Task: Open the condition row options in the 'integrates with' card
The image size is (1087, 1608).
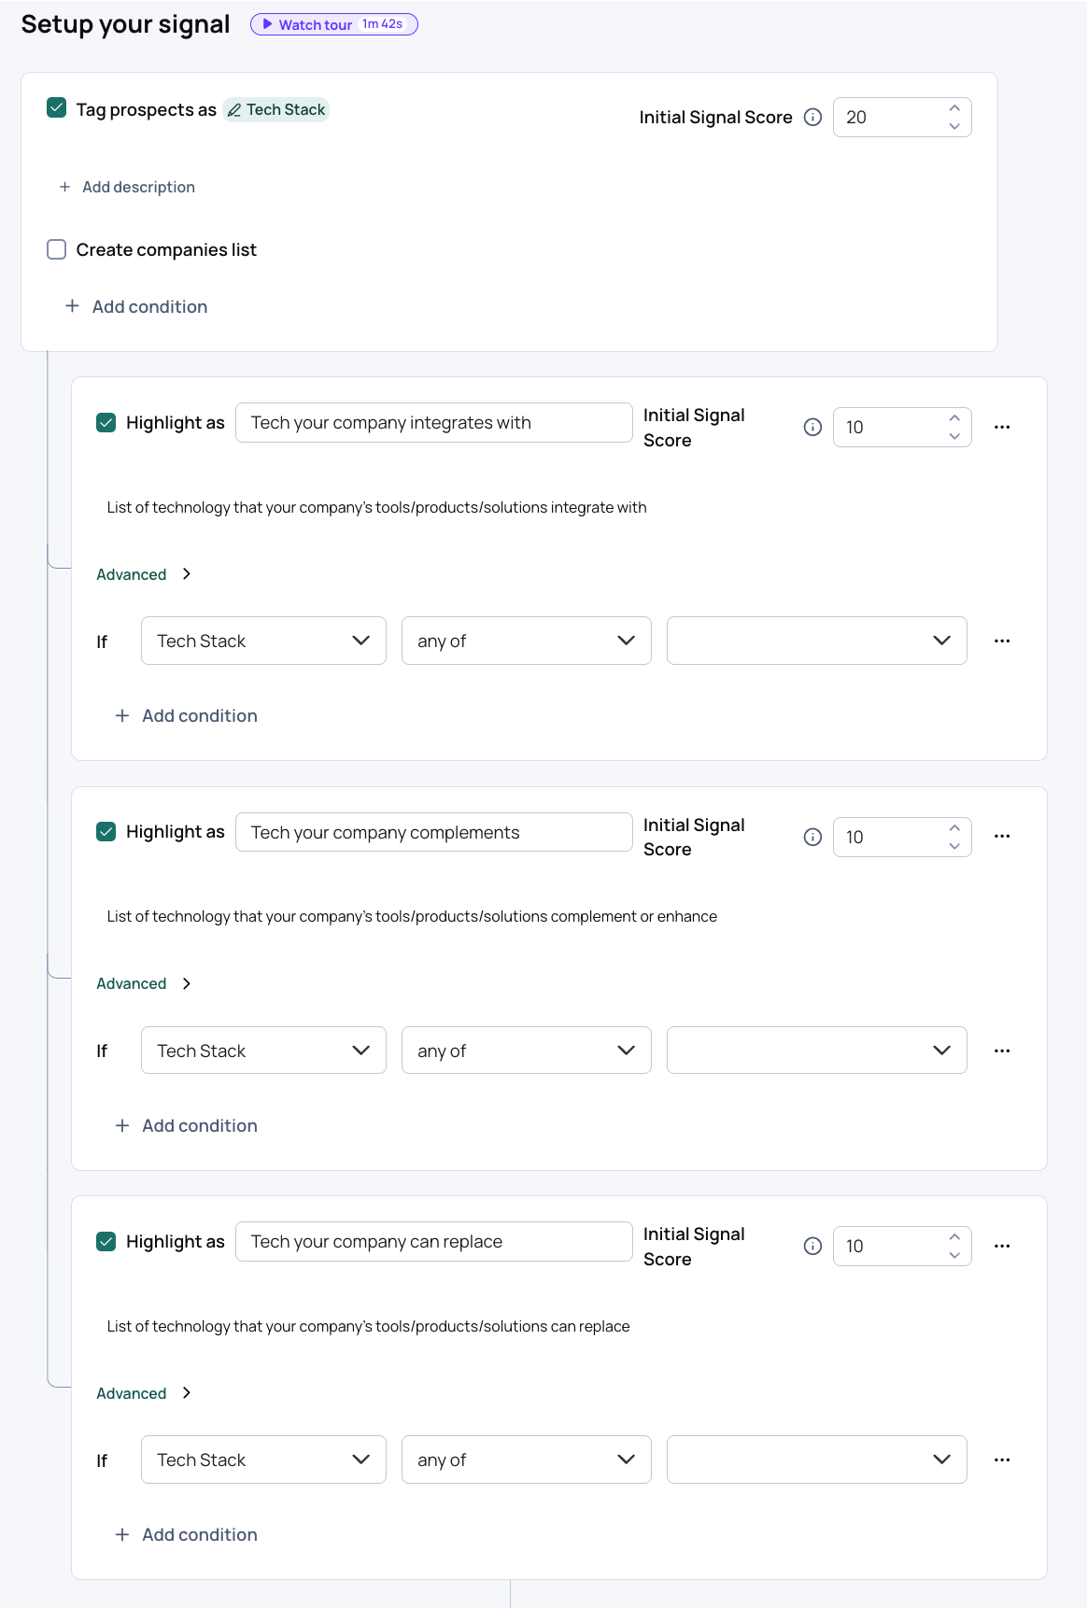Action: (x=1002, y=641)
